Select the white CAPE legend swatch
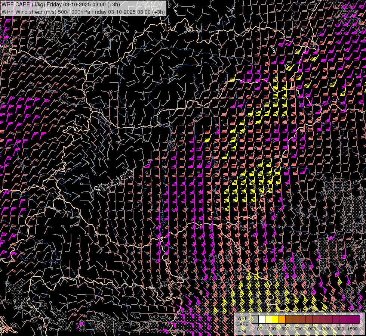The height and width of the screenshot is (336, 366). pos(262,320)
